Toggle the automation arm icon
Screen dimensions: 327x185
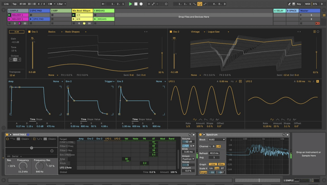point(153,4)
